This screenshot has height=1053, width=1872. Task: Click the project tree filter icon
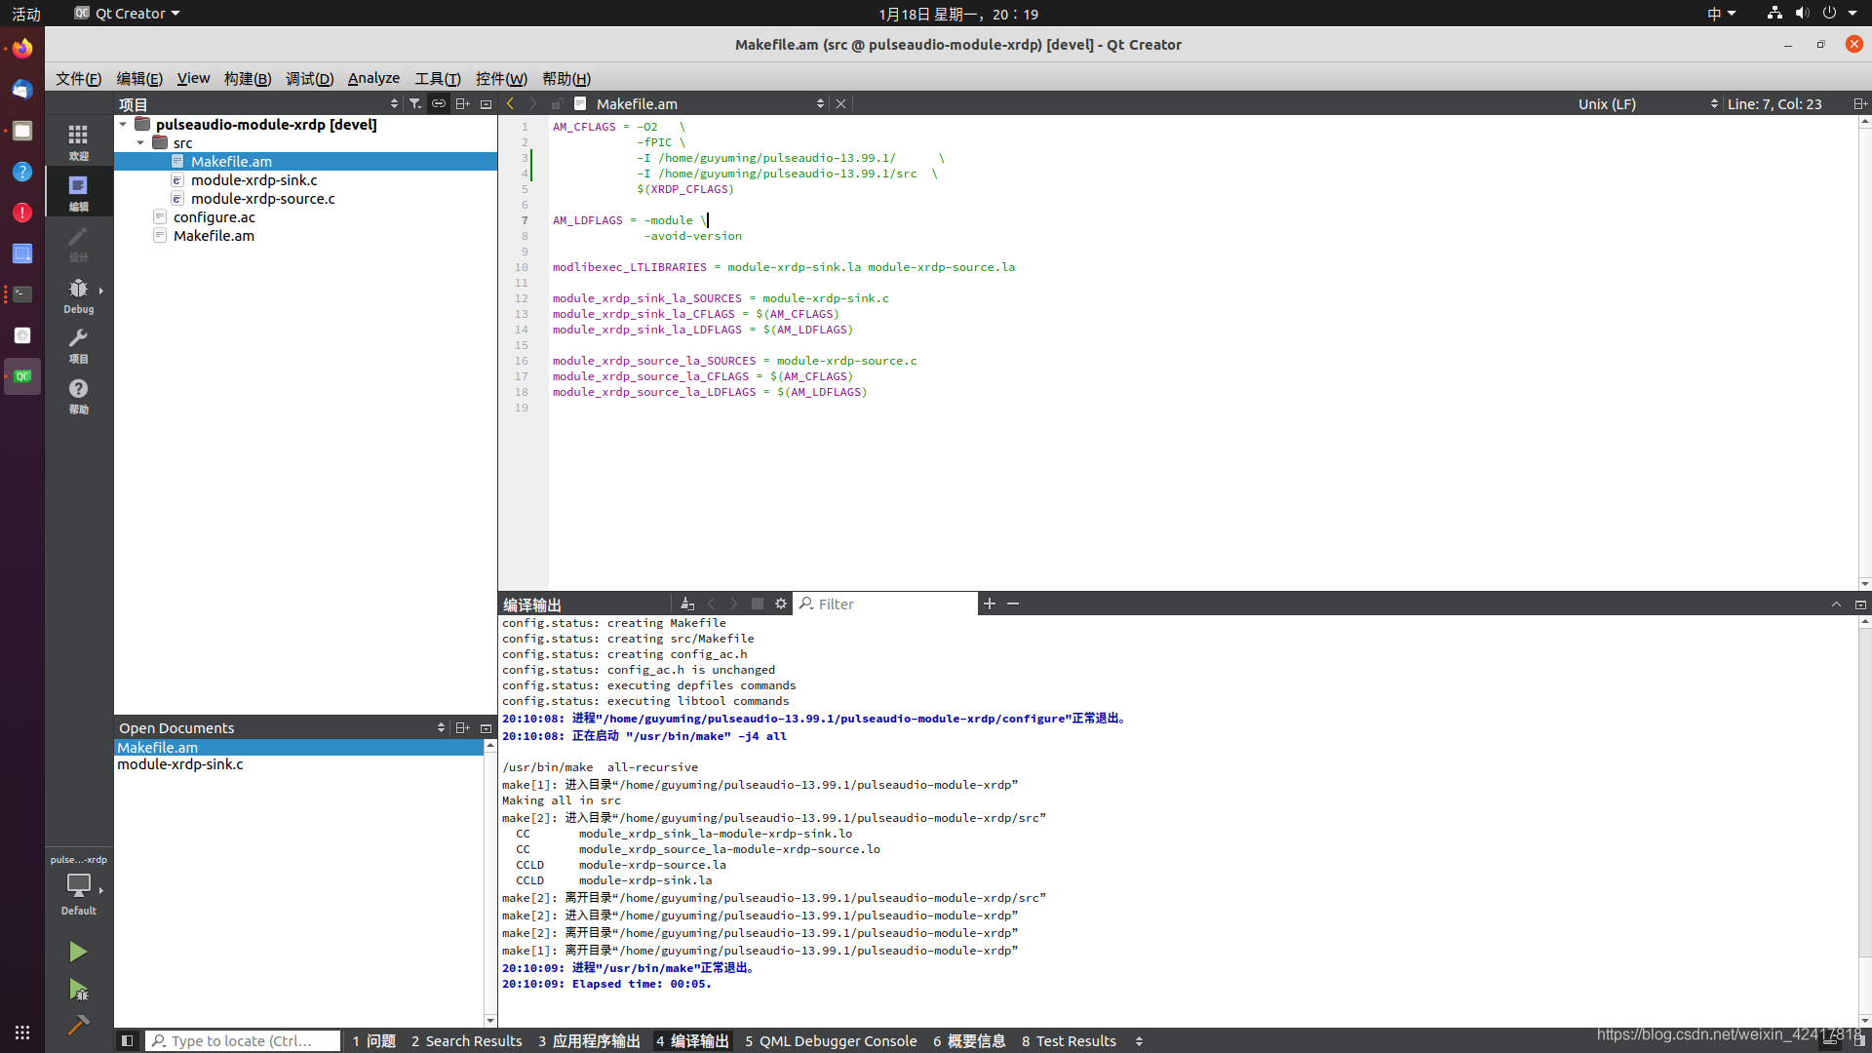[x=415, y=103]
